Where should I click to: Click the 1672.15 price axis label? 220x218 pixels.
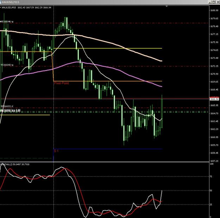(x=214, y=66)
